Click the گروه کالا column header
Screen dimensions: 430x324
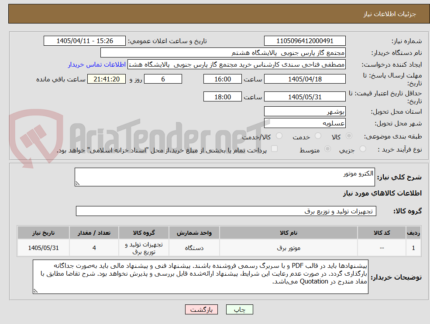click(x=144, y=233)
